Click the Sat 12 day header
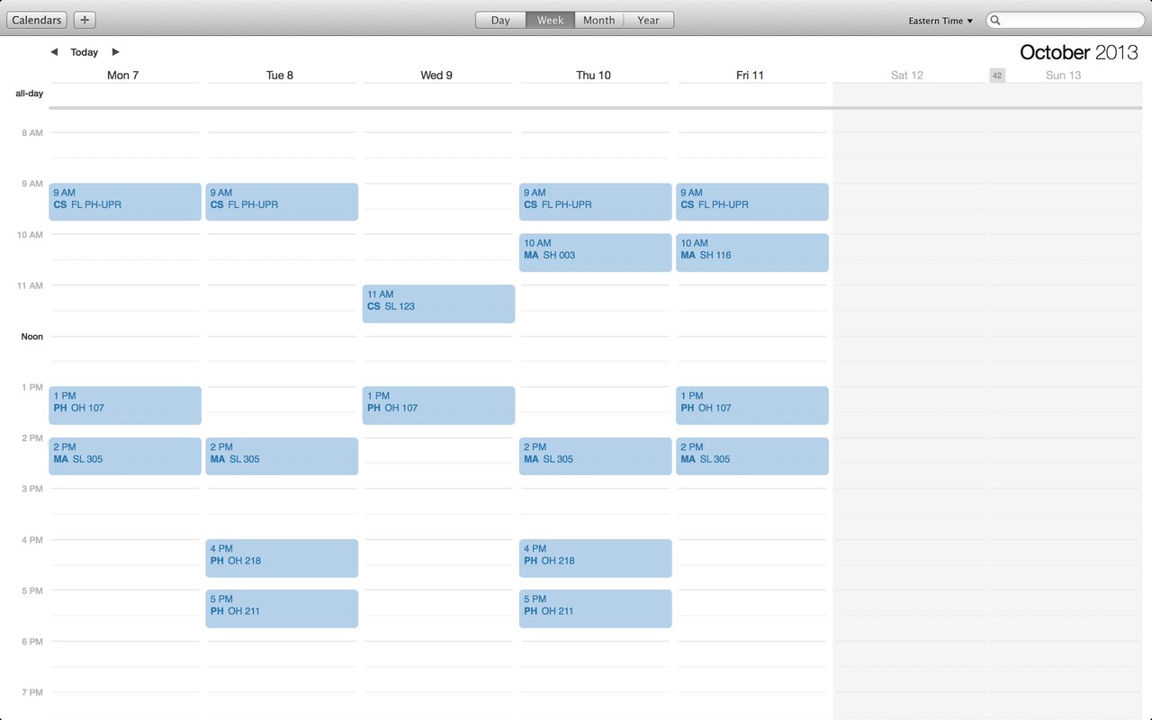1152x720 pixels. click(x=907, y=76)
